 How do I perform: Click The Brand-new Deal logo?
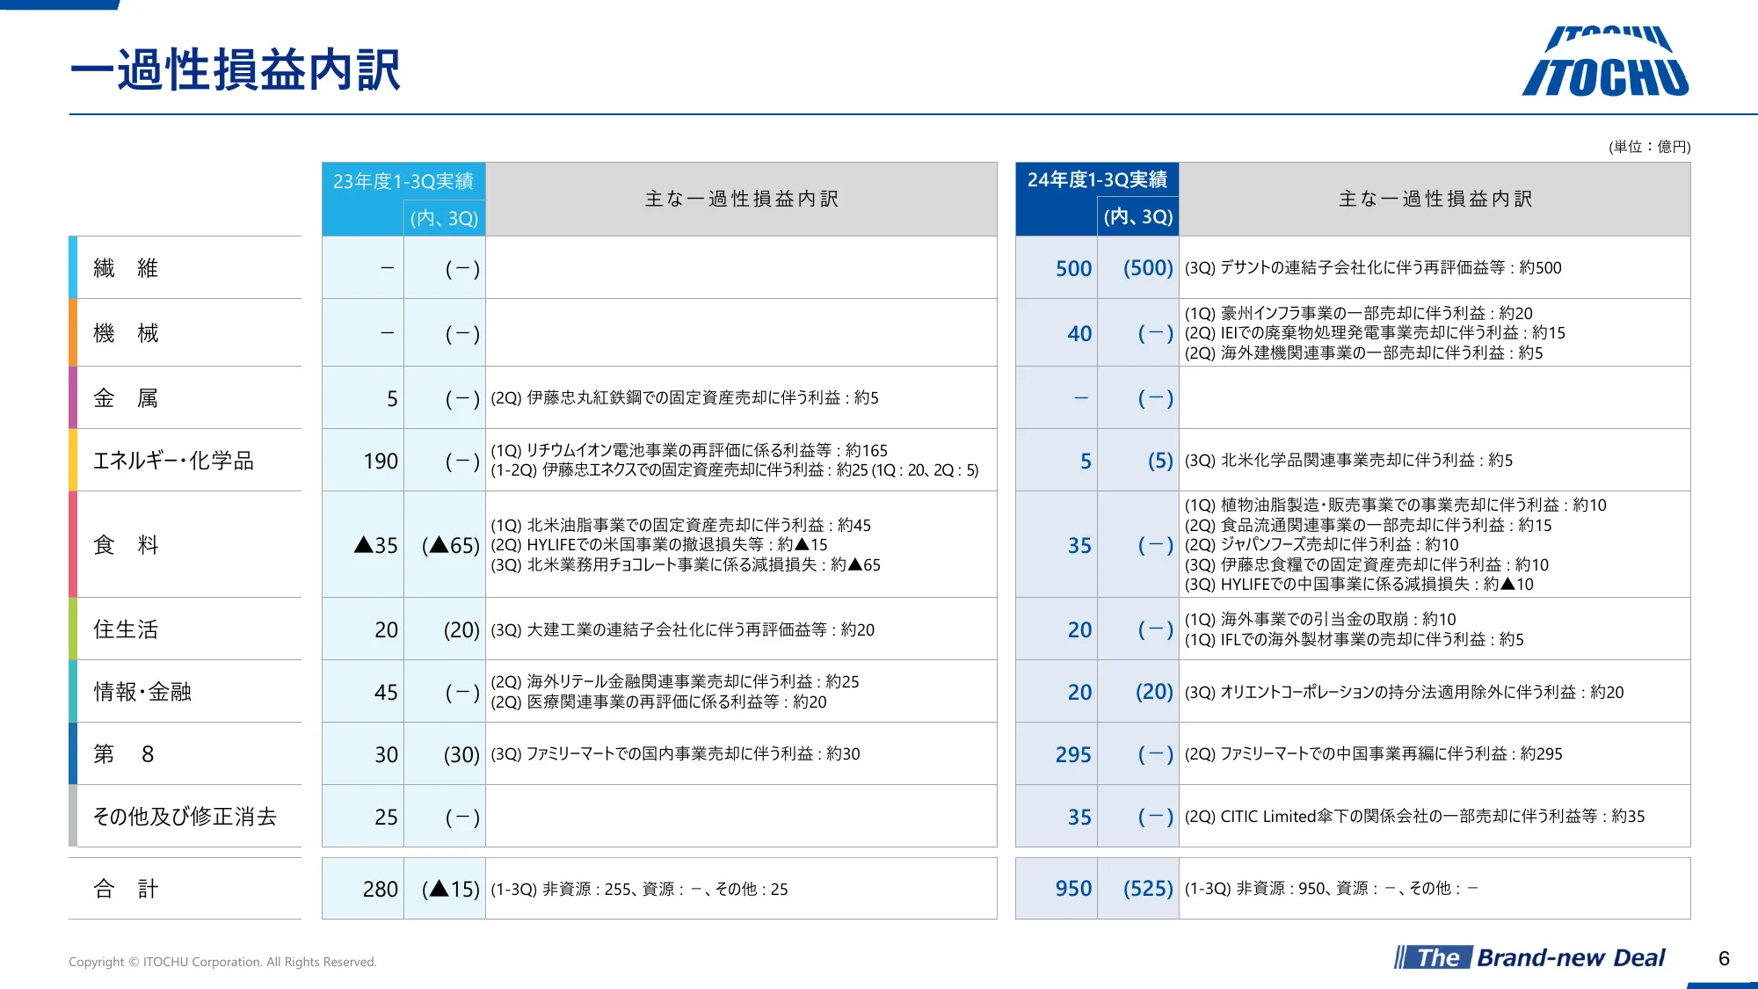click(x=1530, y=957)
